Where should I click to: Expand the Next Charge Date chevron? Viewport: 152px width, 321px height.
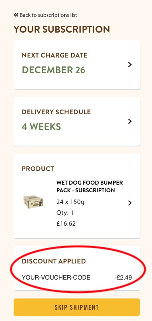coord(130,65)
